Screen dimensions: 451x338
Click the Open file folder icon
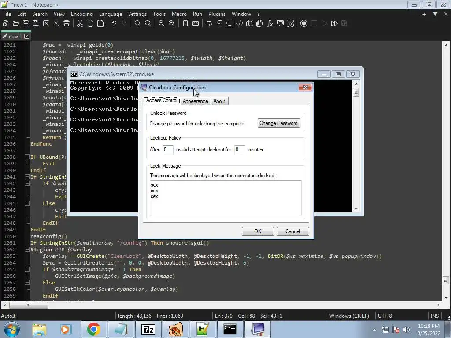(16, 24)
